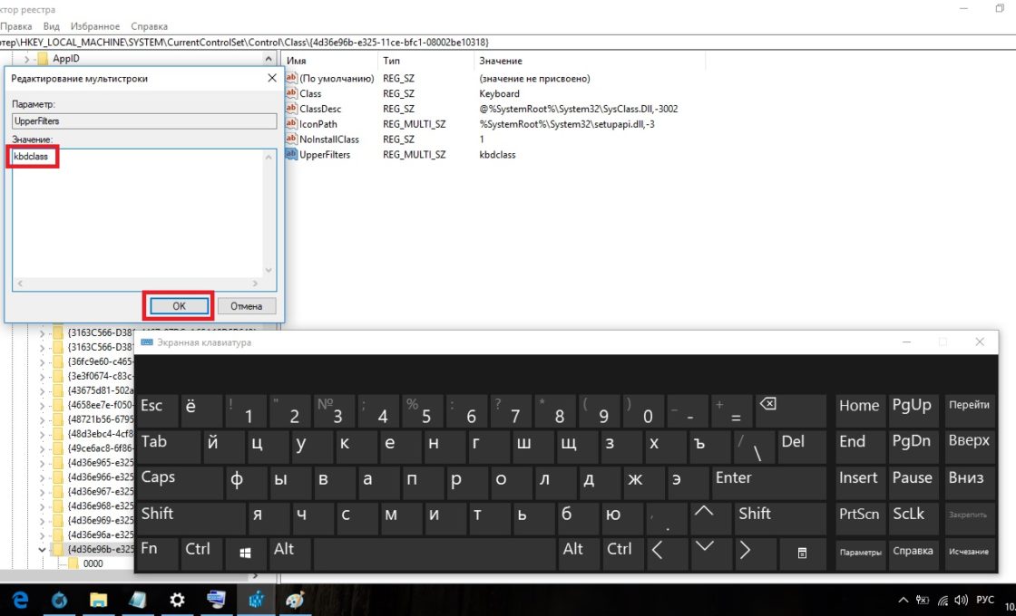Open Microsoft Edge from the taskbar
Image resolution: width=1016 pixels, height=616 pixels.
(20, 600)
